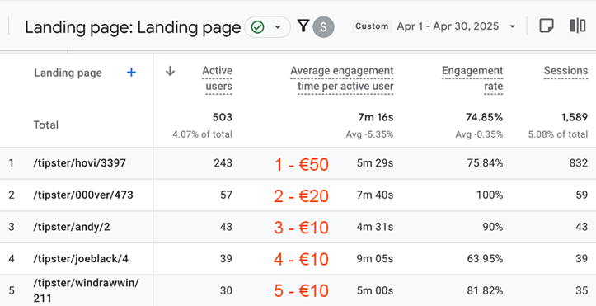Click the /tipster/000ver/473 landing page
The width and height of the screenshot is (596, 306).
coord(83,195)
